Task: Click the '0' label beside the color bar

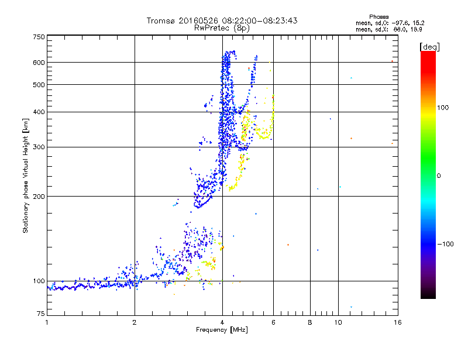Action: click(439, 176)
